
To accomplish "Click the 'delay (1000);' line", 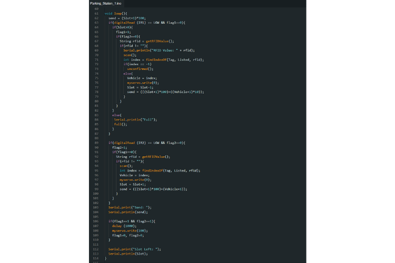I will (124, 226).
